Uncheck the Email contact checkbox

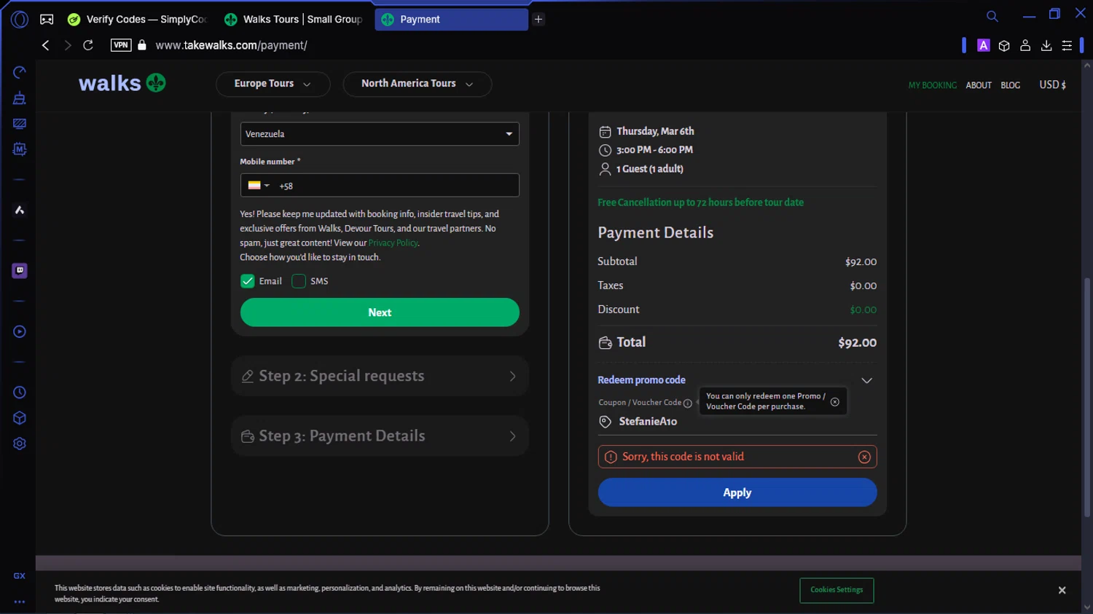pyautogui.click(x=248, y=281)
